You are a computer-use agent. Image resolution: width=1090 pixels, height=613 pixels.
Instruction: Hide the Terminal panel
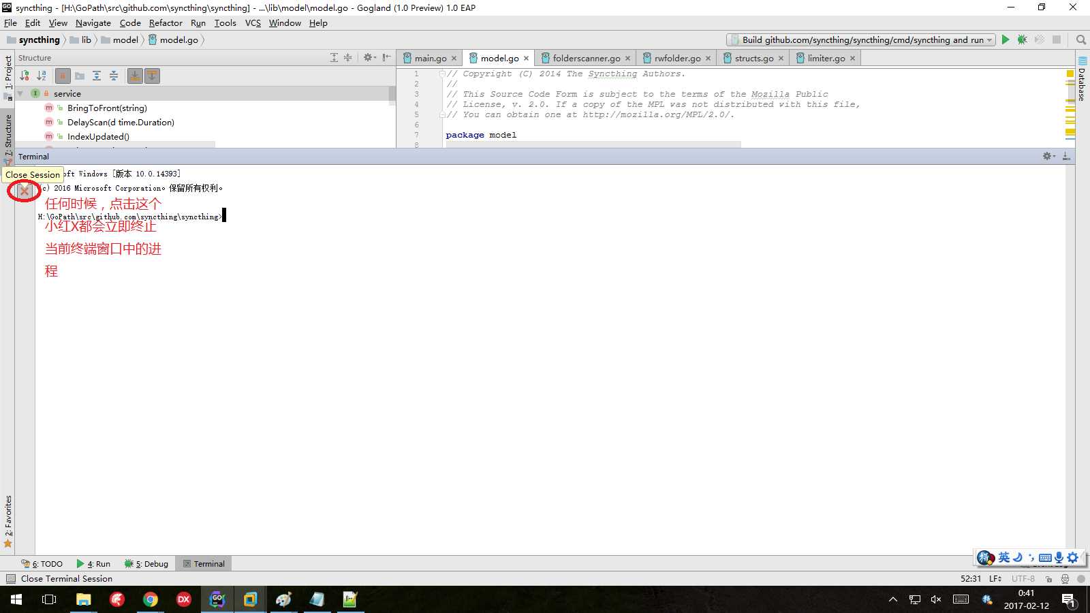pyautogui.click(x=1066, y=156)
